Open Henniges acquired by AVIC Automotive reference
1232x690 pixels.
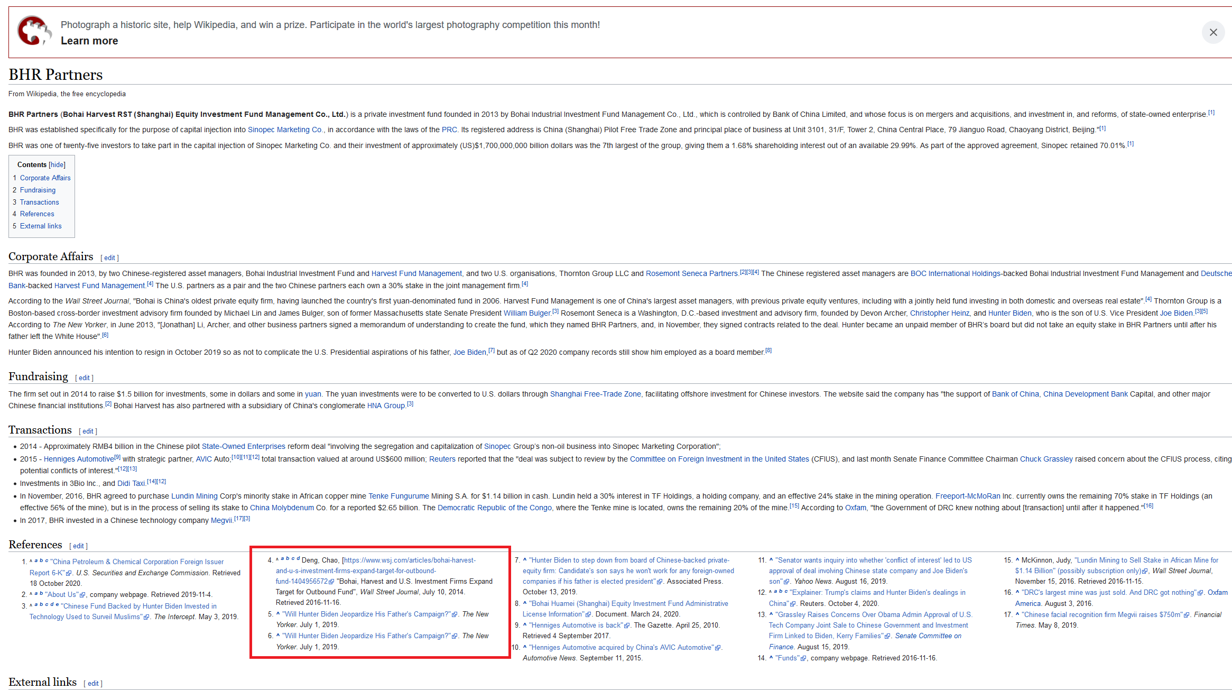point(622,648)
